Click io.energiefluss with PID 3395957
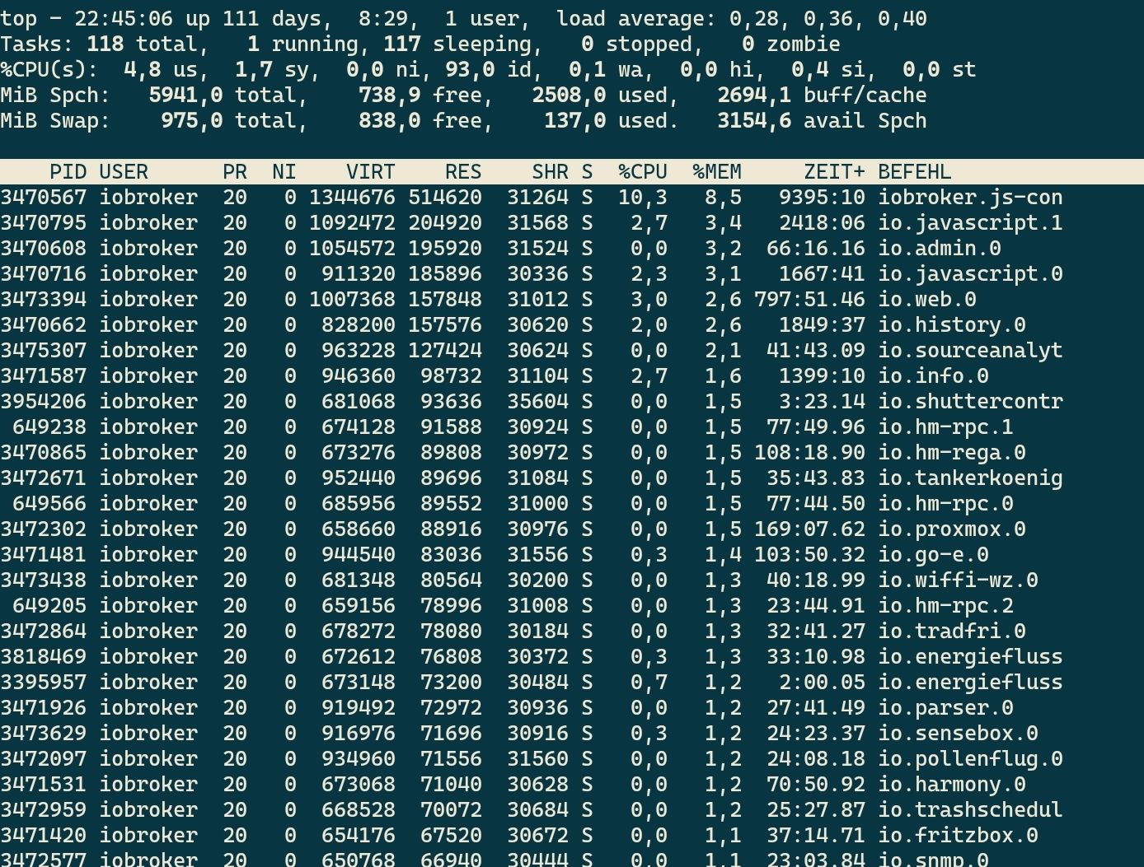The height and width of the screenshot is (867, 1144). [970, 683]
